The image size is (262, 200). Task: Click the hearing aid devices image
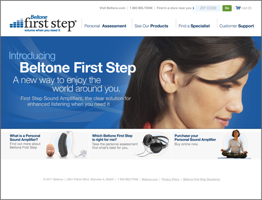coord(66,144)
